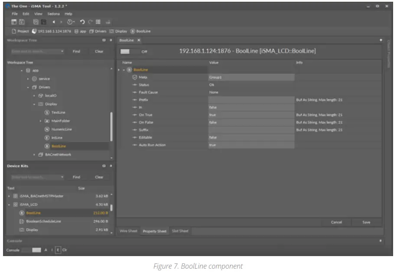Expand iSMA_BACnetMSTPMaster kit
397x273 pixels.
[9, 196]
